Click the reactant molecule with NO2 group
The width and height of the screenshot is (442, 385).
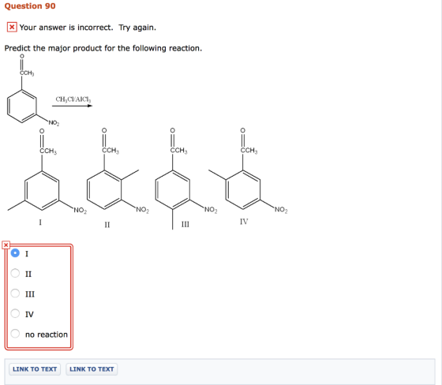tap(33, 90)
